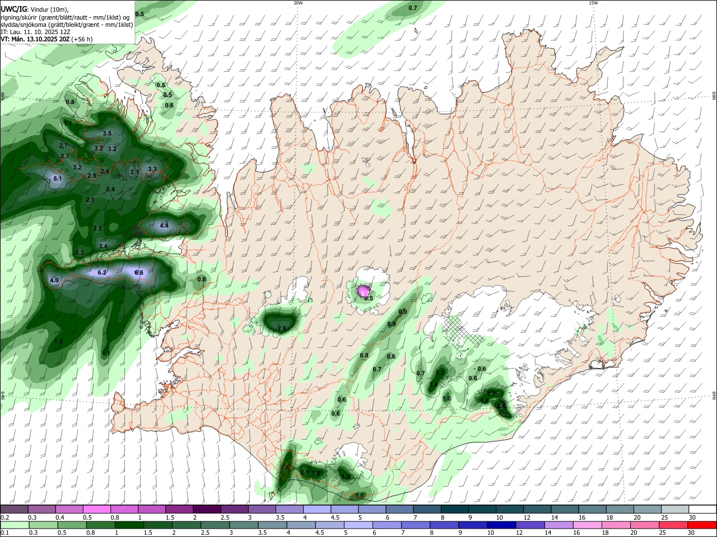Click the 2.6 value in the southeast
717x537 pixels.
click(x=502, y=406)
